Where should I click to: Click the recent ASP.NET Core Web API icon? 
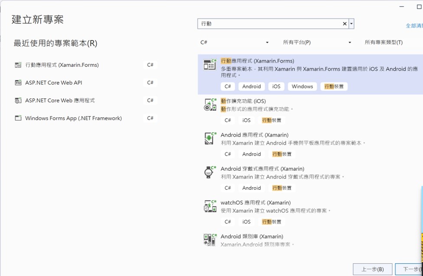tap(18, 83)
